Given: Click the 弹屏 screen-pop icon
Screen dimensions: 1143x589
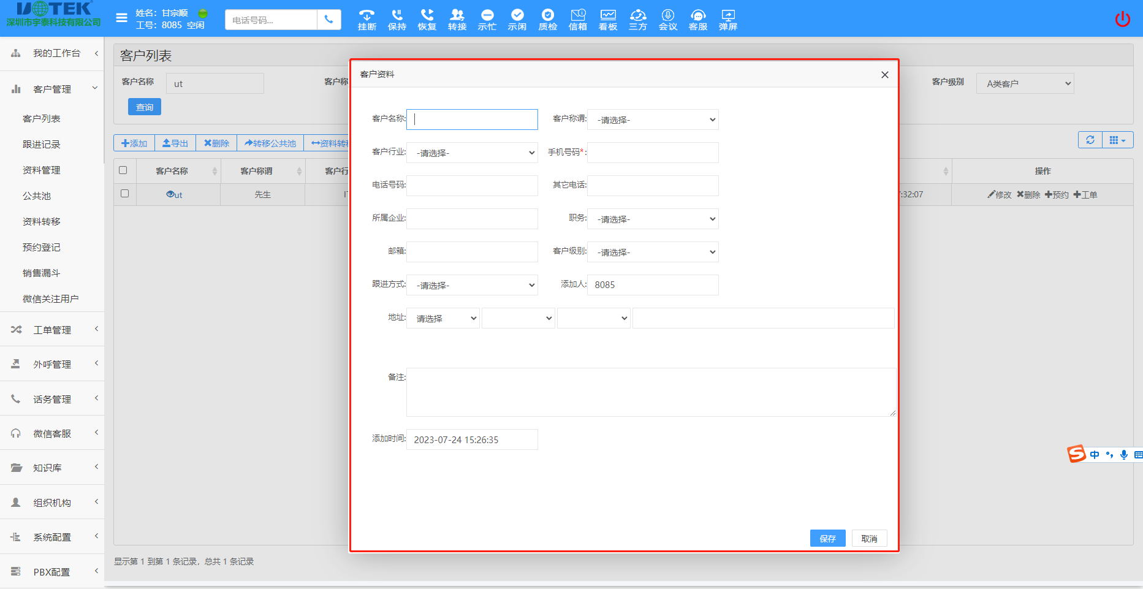Looking at the screenshot, I should pyautogui.click(x=727, y=18).
